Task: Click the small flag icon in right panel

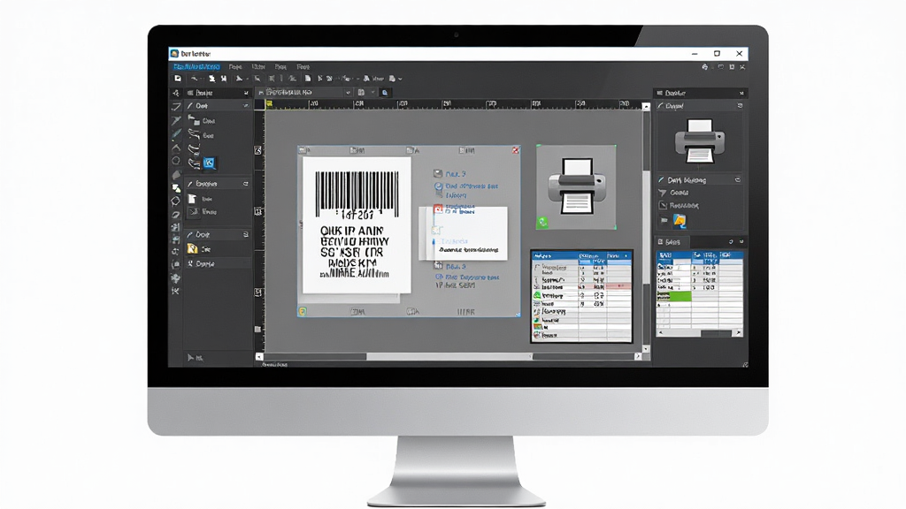Action: 664,220
